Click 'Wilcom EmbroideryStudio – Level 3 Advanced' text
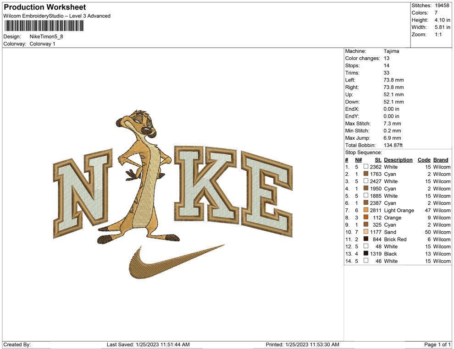 57,16
